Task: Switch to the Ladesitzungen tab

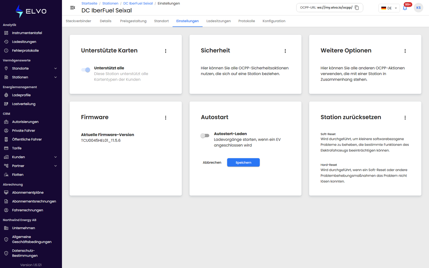Action: point(219,21)
